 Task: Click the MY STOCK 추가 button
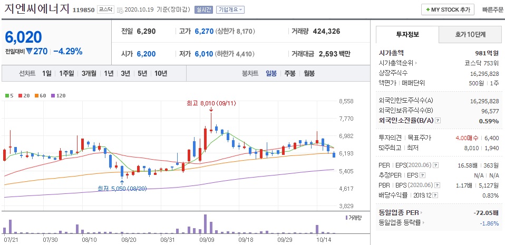(x=448, y=9)
